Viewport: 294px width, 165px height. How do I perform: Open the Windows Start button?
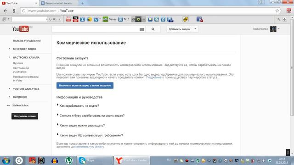pos(6,160)
